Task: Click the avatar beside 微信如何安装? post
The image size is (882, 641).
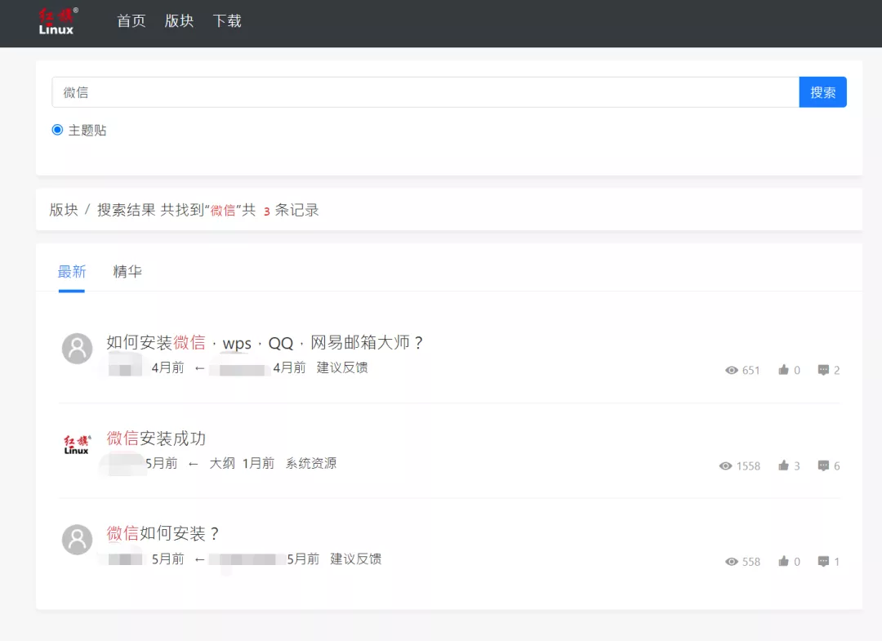Action: [x=77, y=540]
